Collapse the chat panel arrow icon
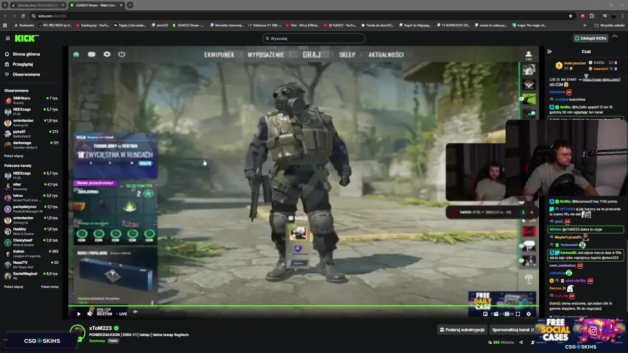628x353 pixels. 549,51
